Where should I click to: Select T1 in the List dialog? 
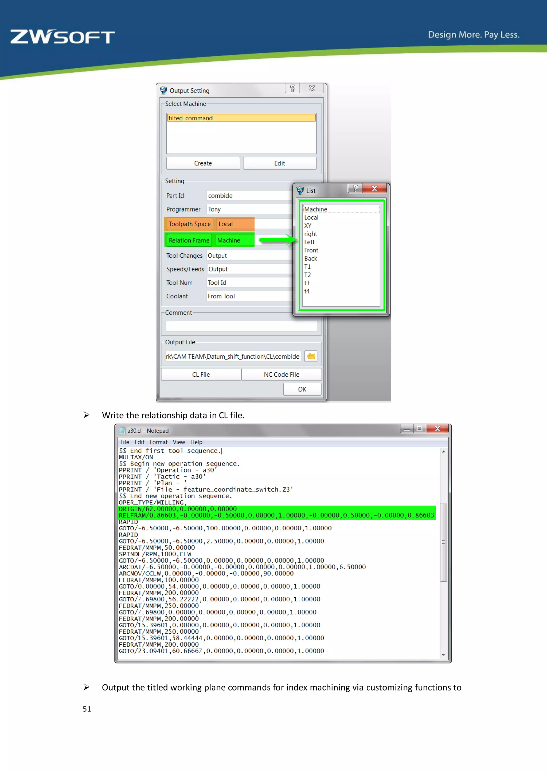[341, 267]
